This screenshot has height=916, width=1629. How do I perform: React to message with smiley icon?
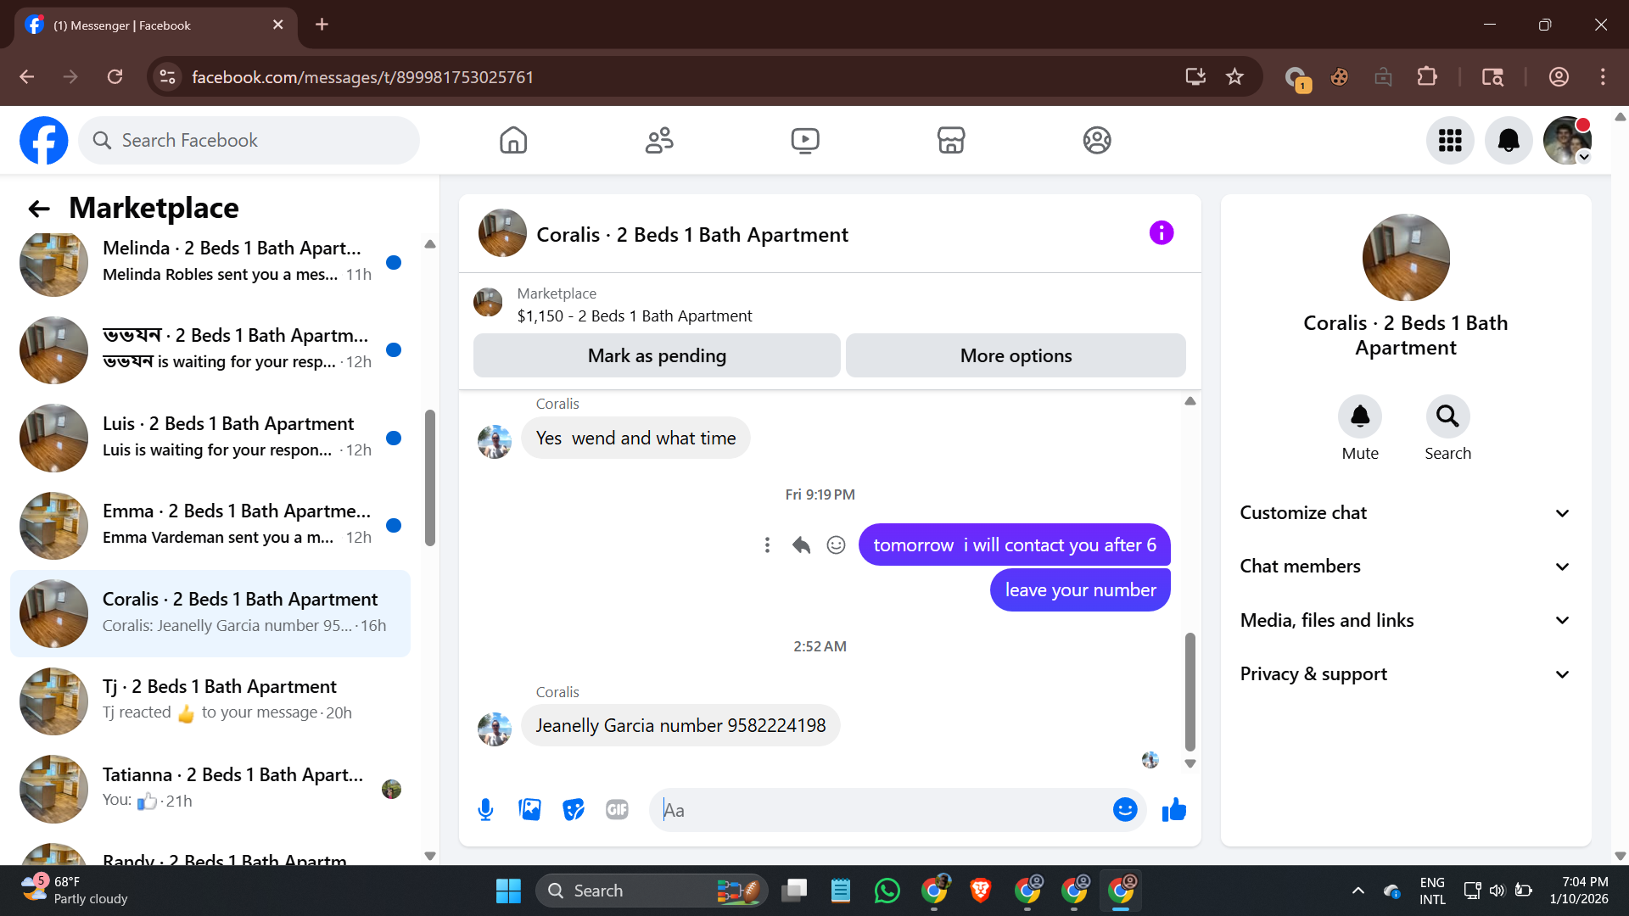coord(836,545)
